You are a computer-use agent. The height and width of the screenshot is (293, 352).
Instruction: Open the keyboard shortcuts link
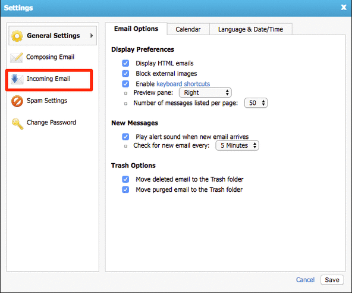pyautogui.click(x=183, y=84)
